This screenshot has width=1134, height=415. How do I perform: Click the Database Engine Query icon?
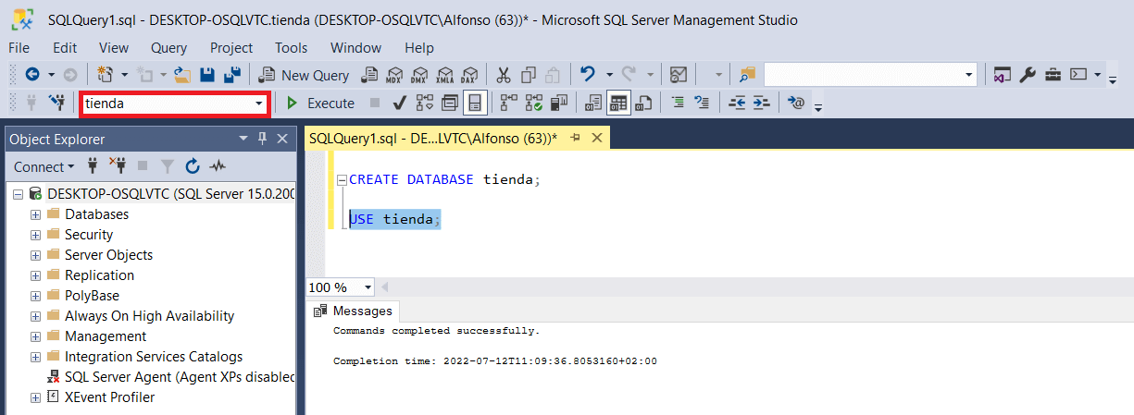pos(369,75)
